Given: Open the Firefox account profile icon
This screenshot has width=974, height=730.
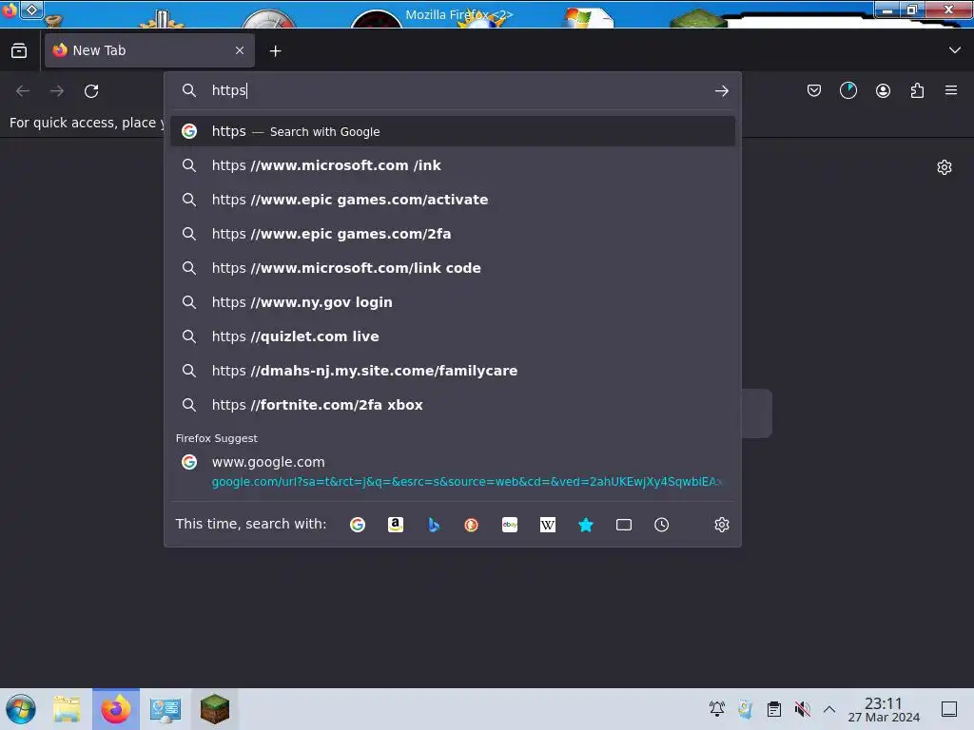Looking at the screenshot, I should pyautogui.click(x=883, y=91).
